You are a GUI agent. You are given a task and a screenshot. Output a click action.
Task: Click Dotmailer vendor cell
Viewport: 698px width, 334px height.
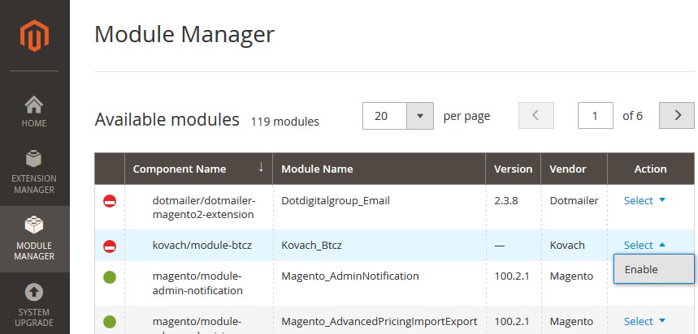[x=574, y=201]
